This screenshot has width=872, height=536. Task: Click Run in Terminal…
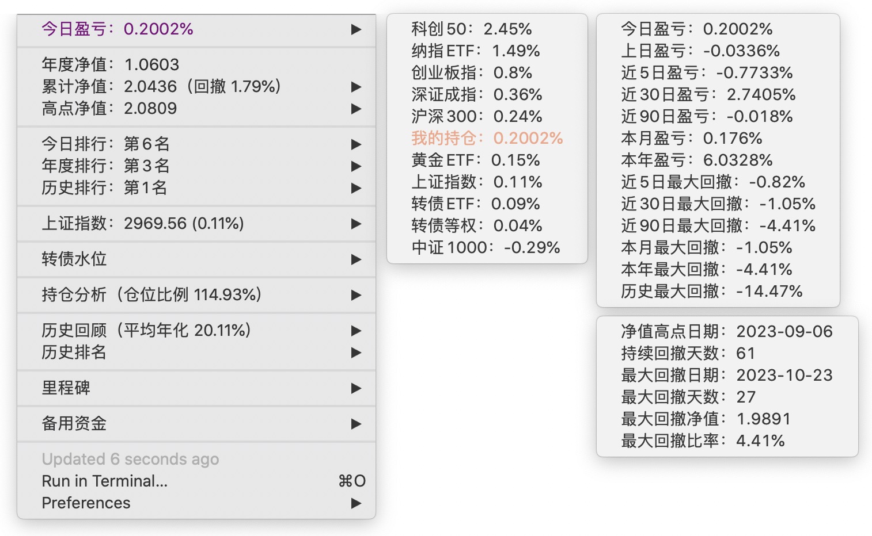(x=105, y=481)
